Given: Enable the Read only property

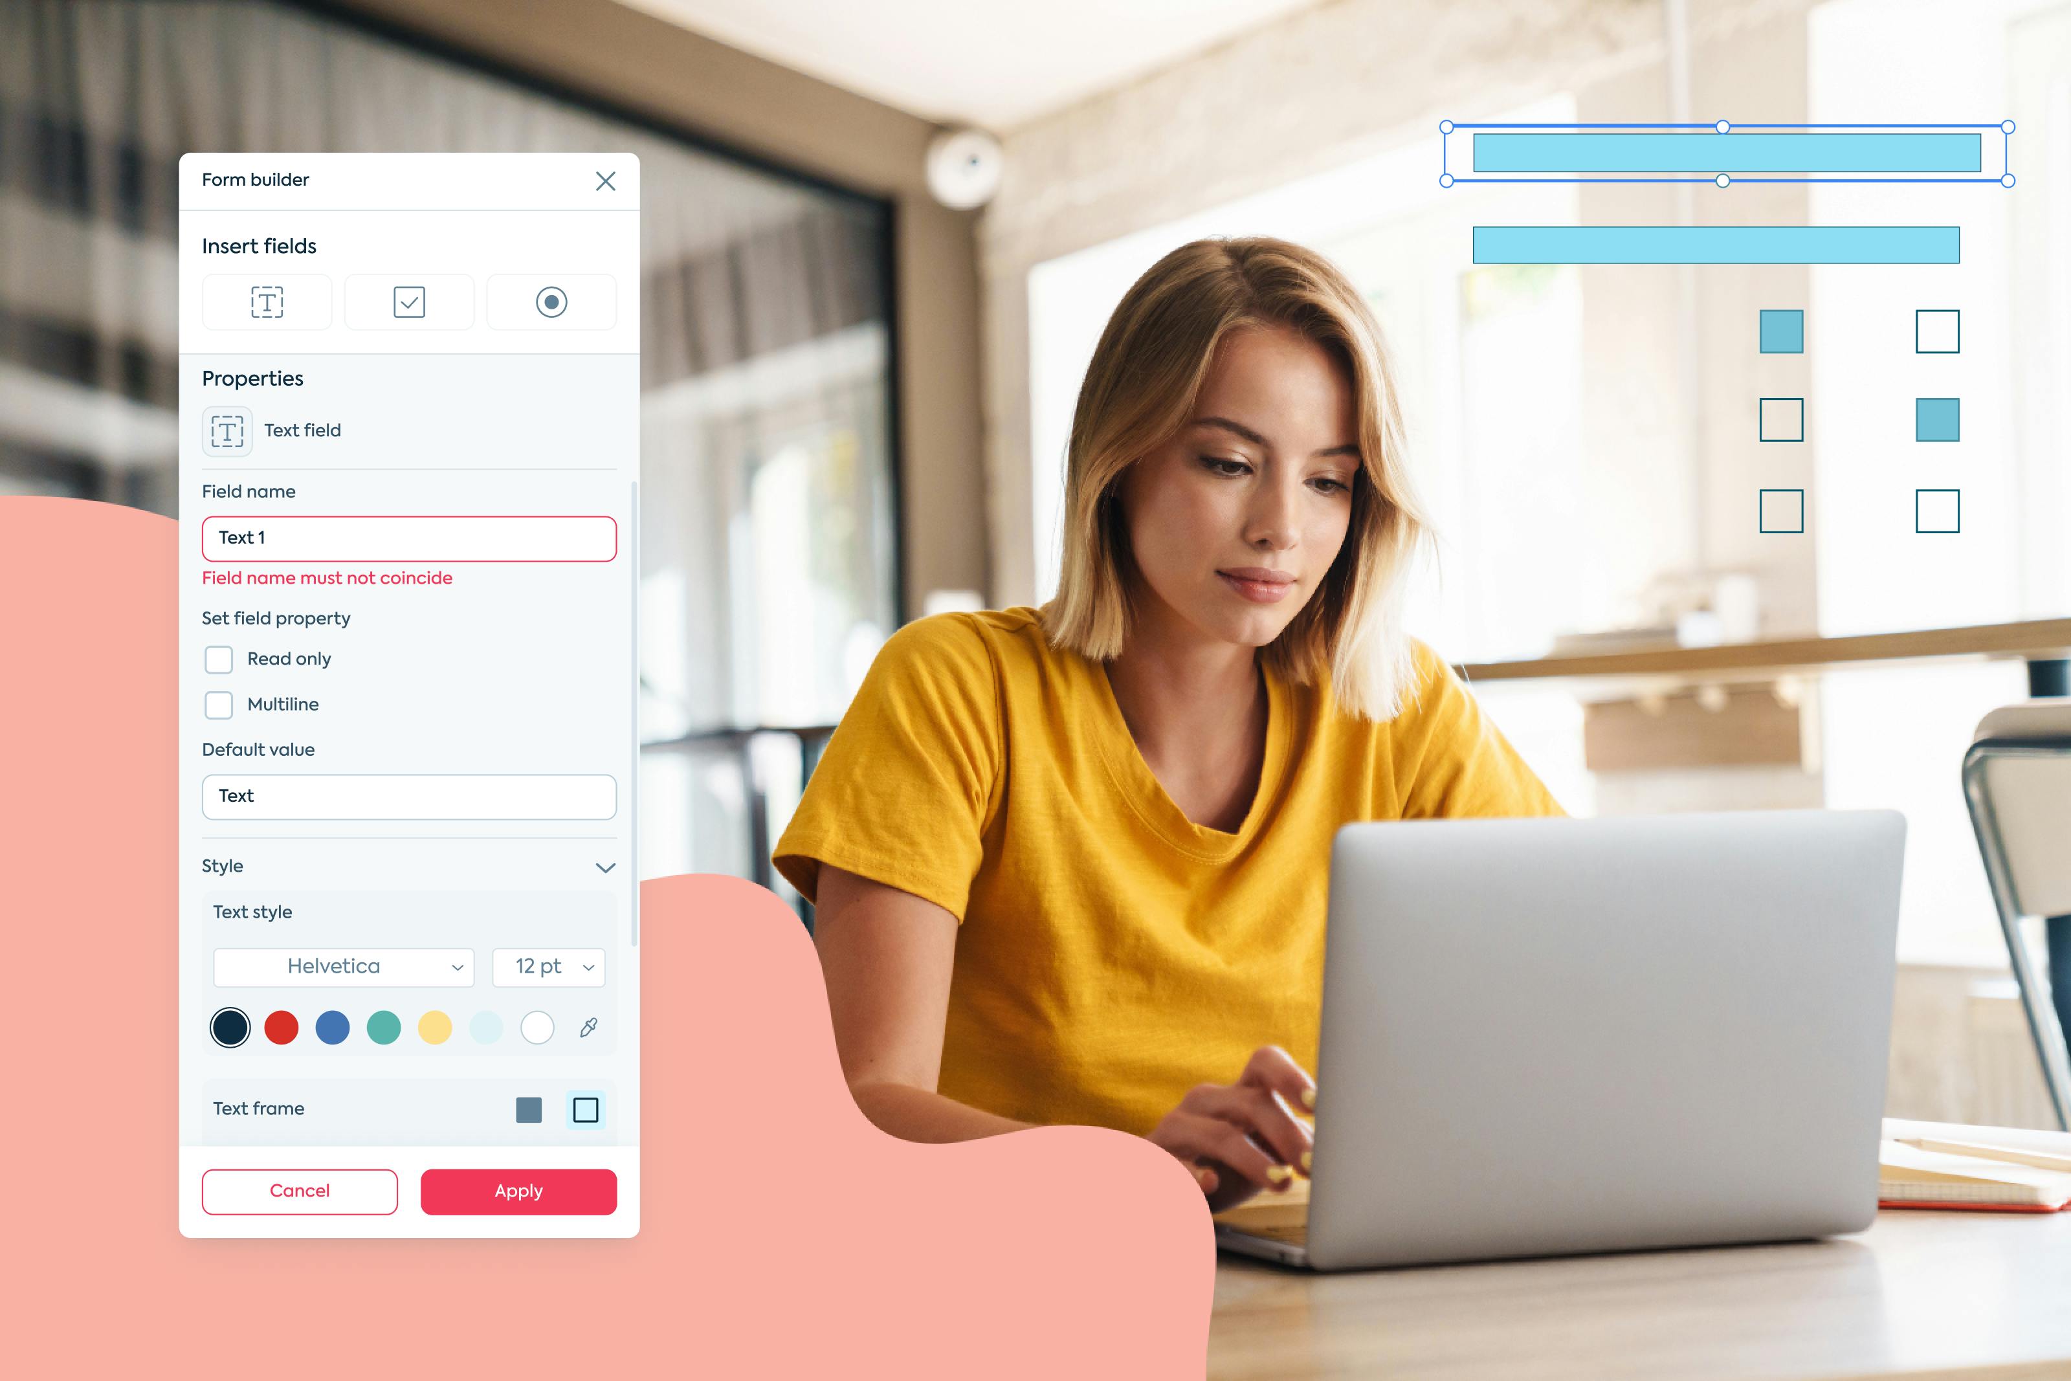Looking at the screenshot, I should click(217, 658).
